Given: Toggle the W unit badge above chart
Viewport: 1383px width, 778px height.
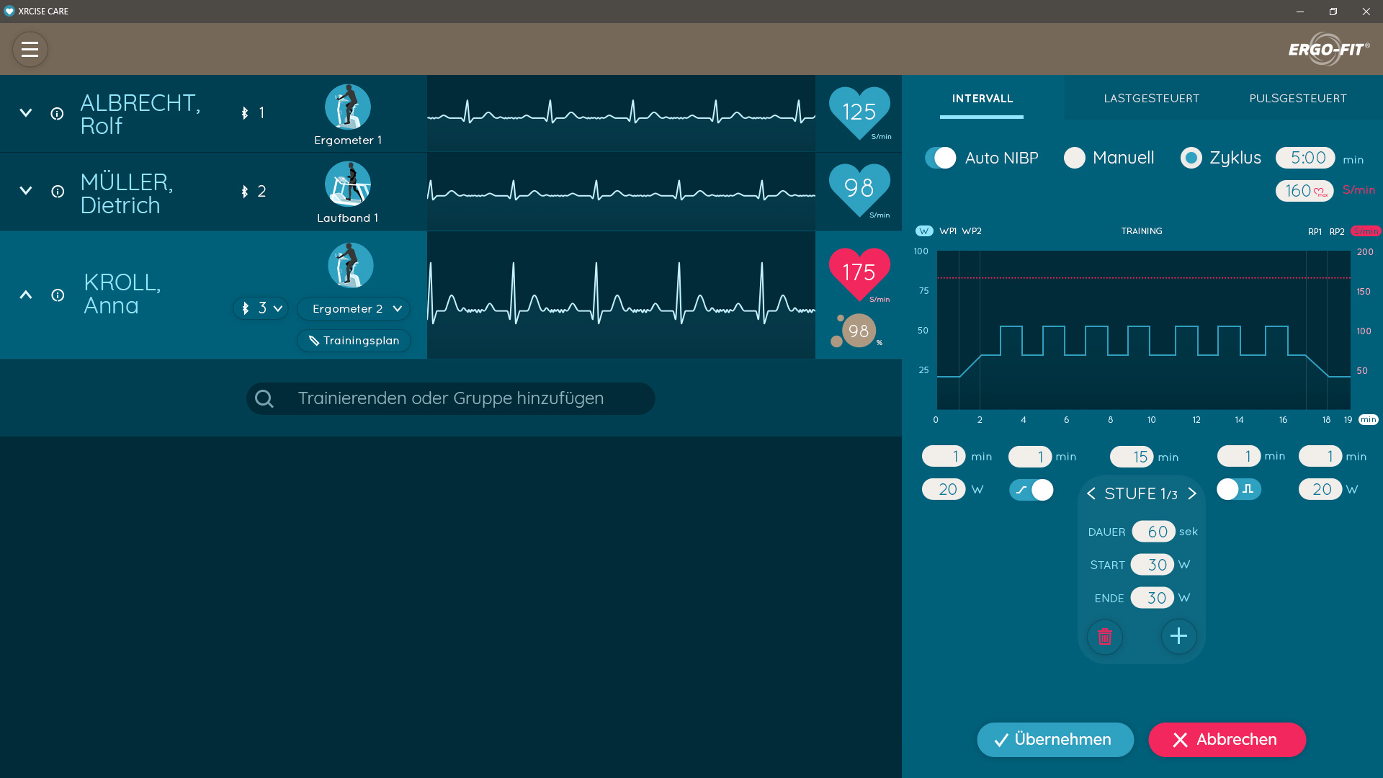Looking at the screenshot, I should 924,231.
